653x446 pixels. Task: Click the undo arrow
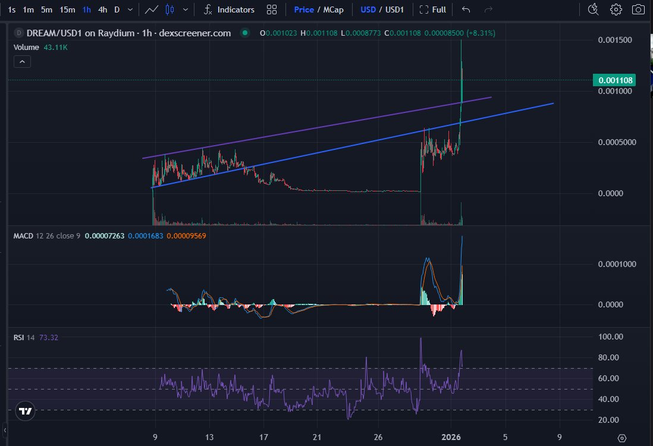point(466,10)
